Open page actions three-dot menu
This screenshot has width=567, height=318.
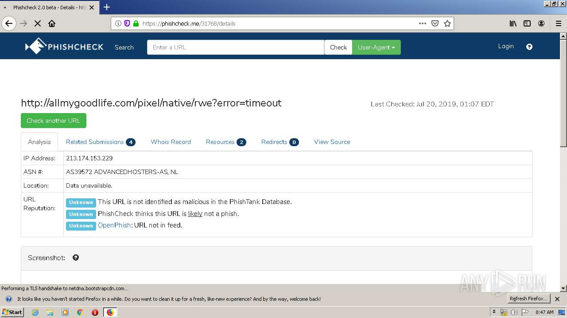pos(423,23)
